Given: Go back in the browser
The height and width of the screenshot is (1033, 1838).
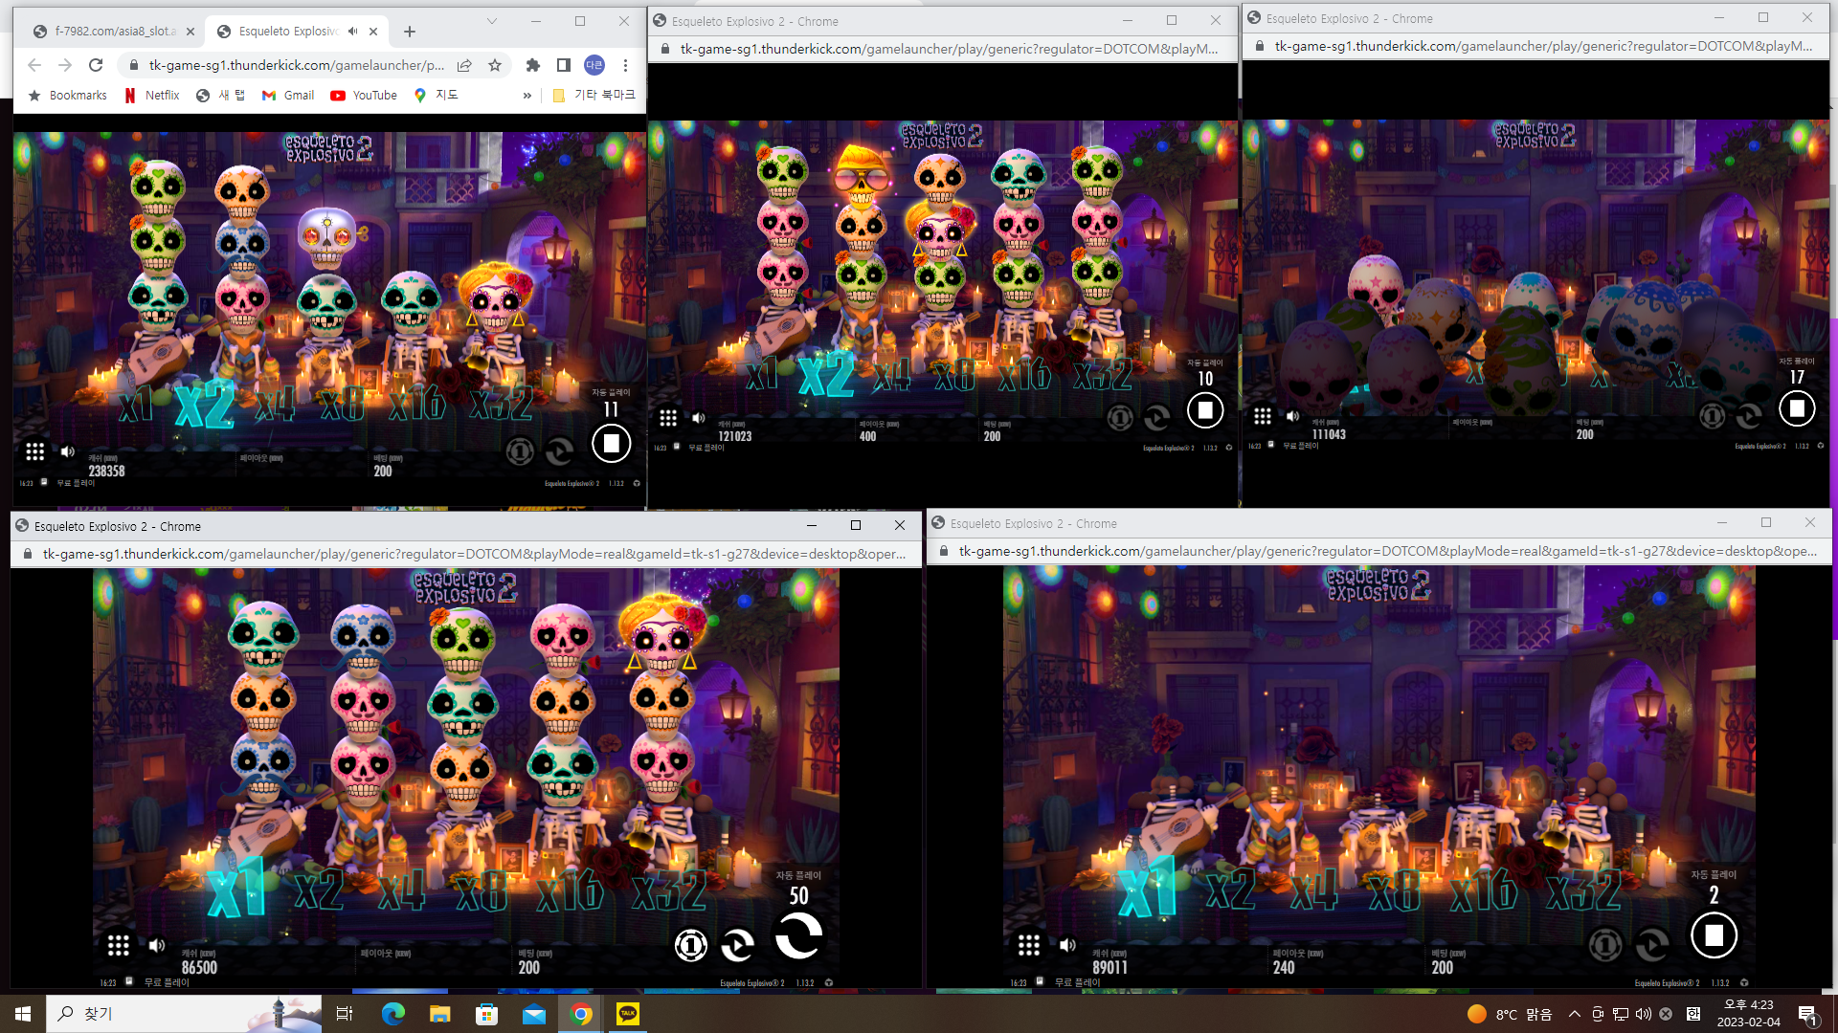Looking at the screenshot, I should click(34, 65).
